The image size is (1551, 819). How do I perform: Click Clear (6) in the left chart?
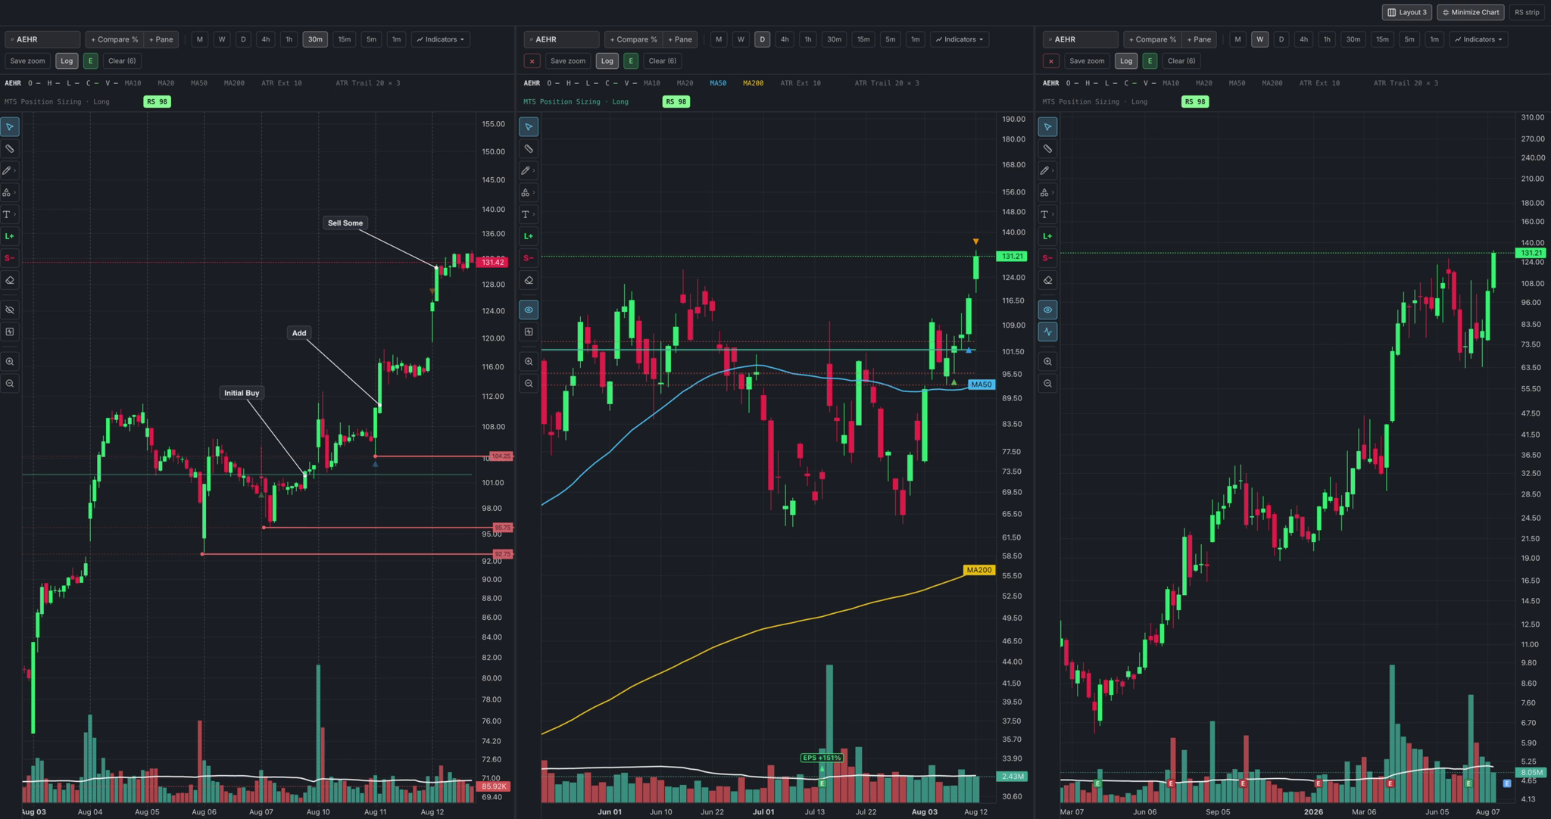(122, 61)
